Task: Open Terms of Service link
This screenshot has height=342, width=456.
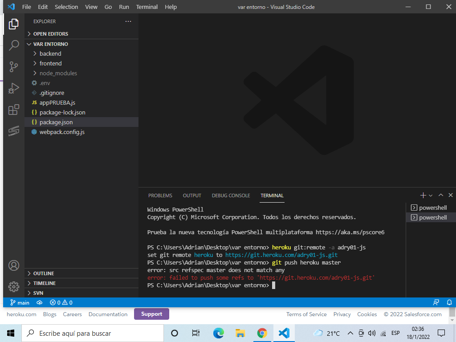Action: tap(306, 314)
